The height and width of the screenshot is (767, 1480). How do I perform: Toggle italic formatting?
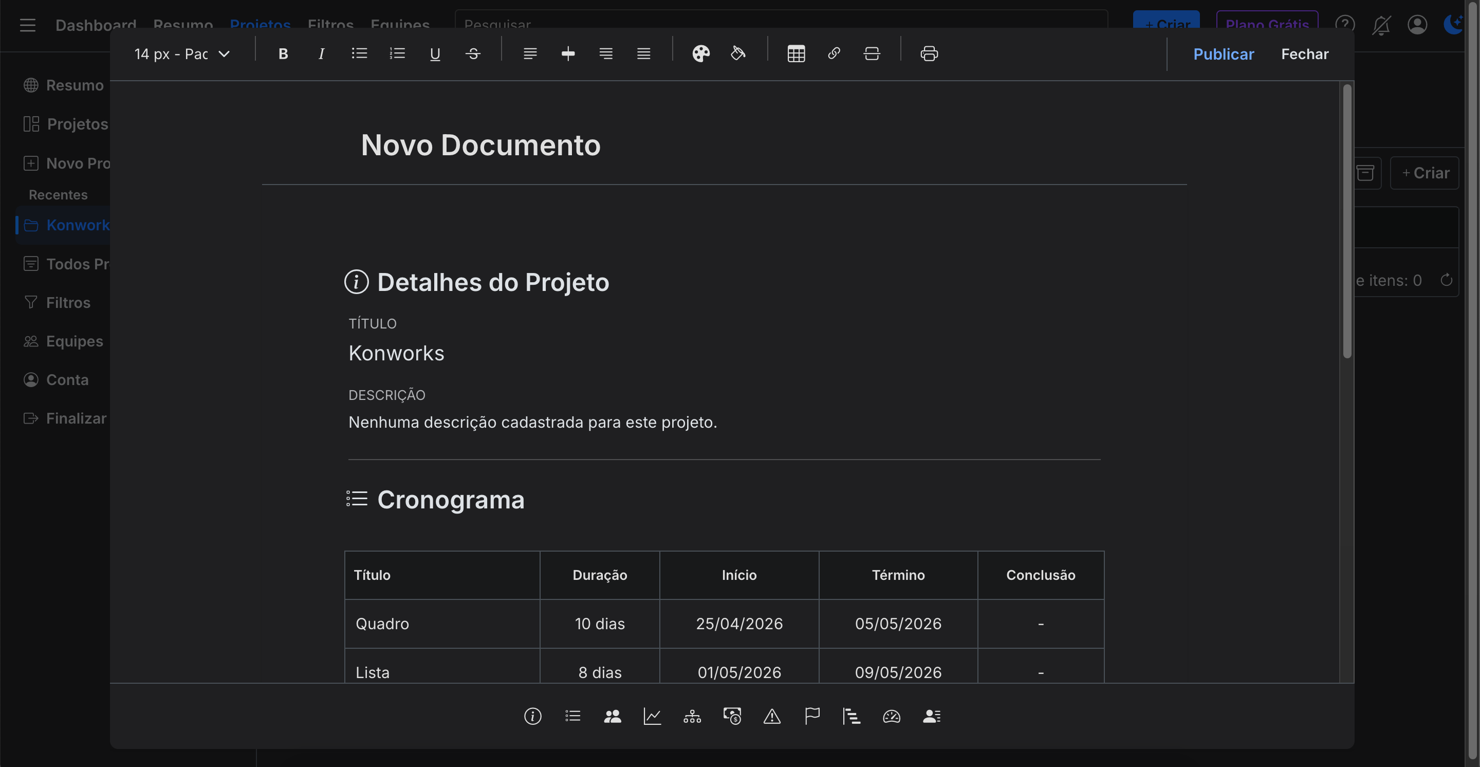(x=321, y=54)
